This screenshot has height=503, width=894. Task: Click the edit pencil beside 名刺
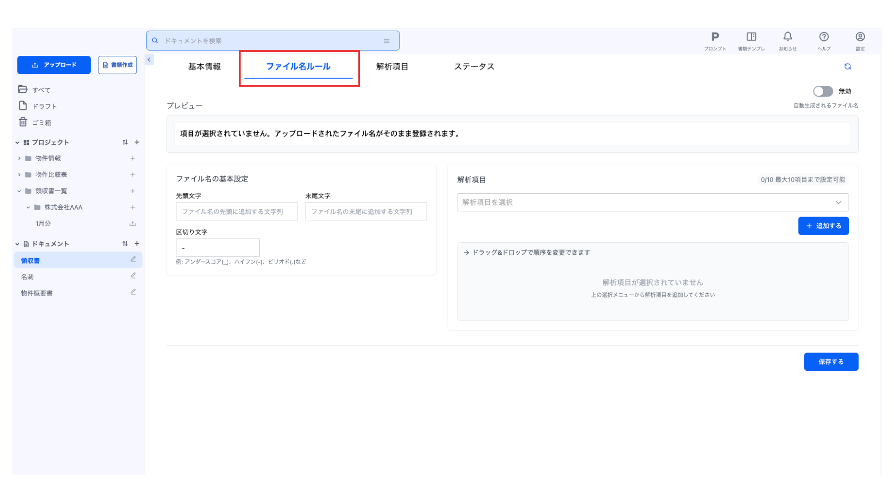point(133,276)
